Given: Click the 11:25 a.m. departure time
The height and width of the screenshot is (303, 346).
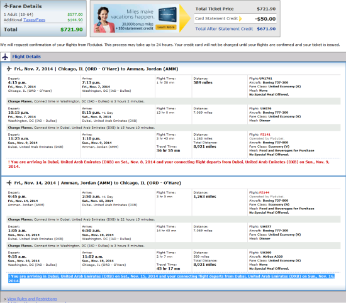Looking at the screenshot, I should tap(18, 138).
